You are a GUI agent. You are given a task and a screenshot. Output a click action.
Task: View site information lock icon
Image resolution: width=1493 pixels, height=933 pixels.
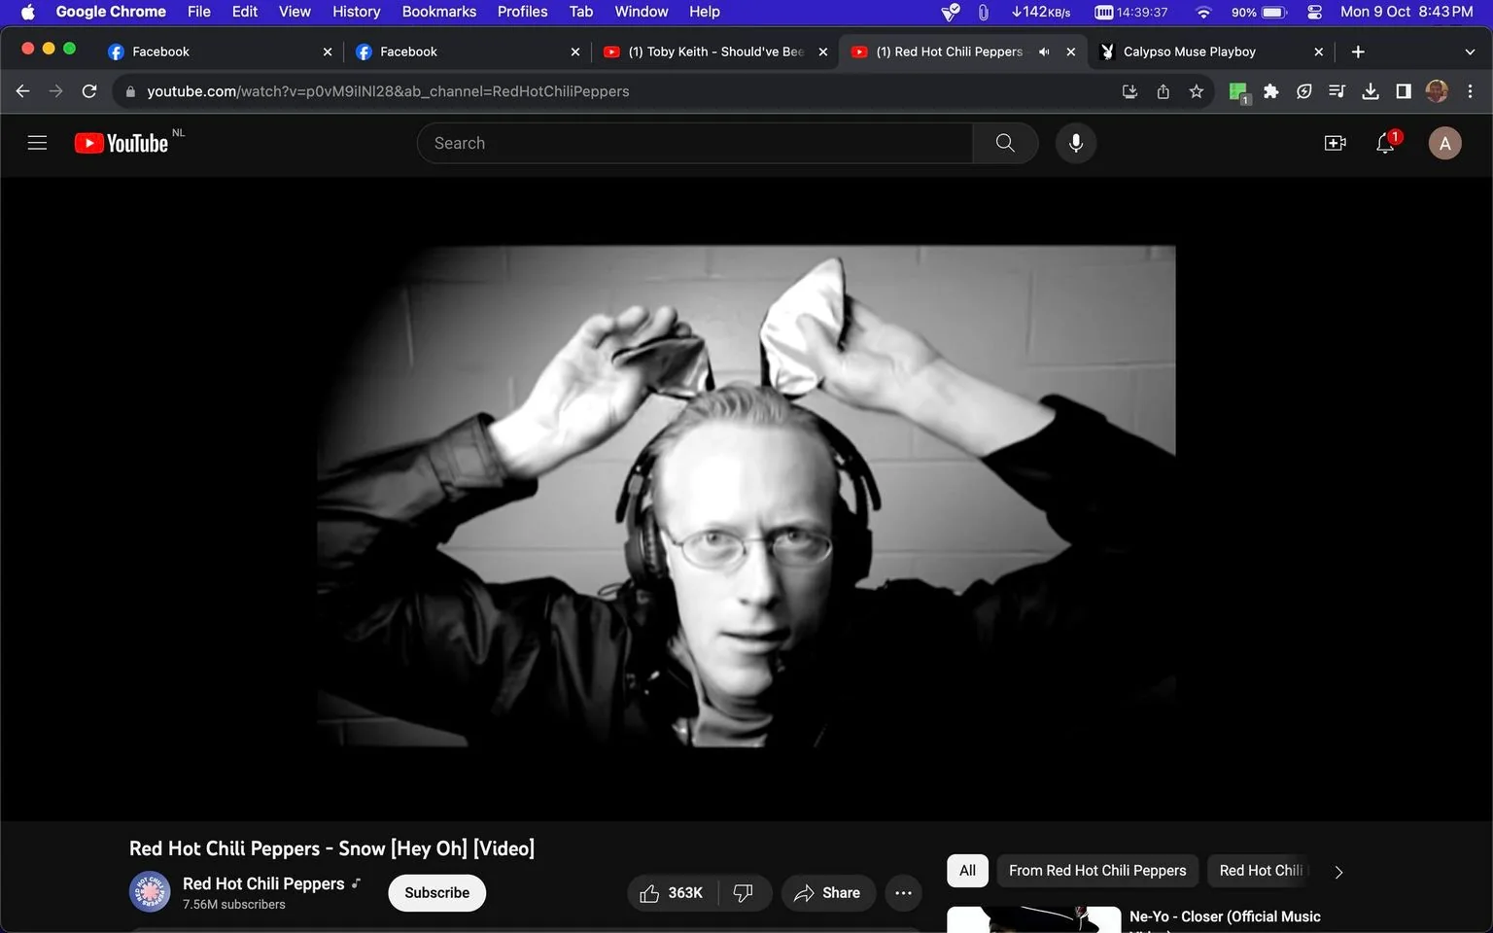(x=130, y=91)
